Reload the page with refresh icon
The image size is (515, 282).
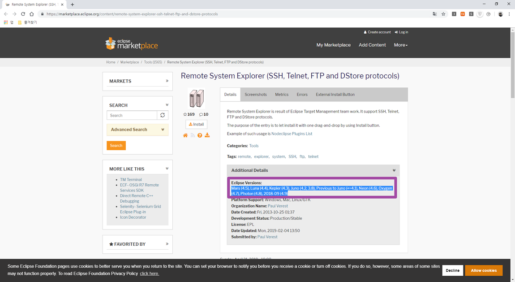pyautogui.click(x=23, y=14)
